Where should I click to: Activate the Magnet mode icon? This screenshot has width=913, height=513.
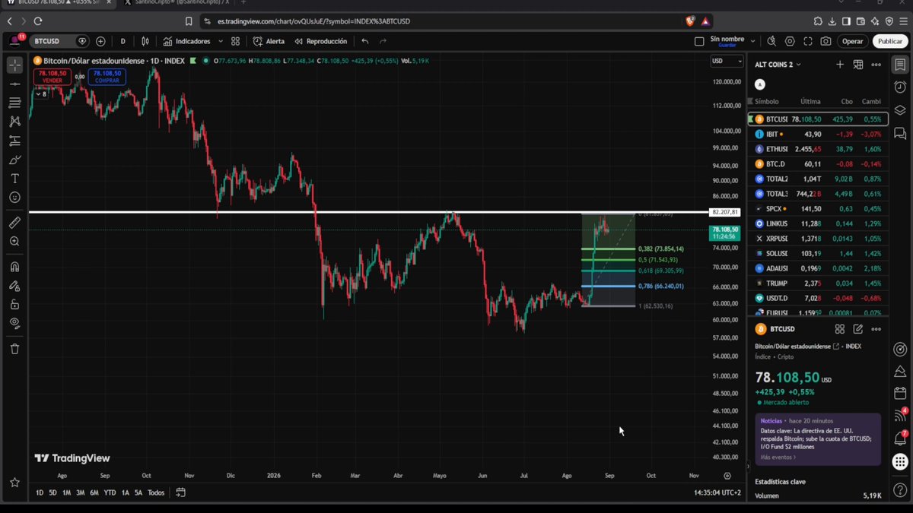click(14, 267)
